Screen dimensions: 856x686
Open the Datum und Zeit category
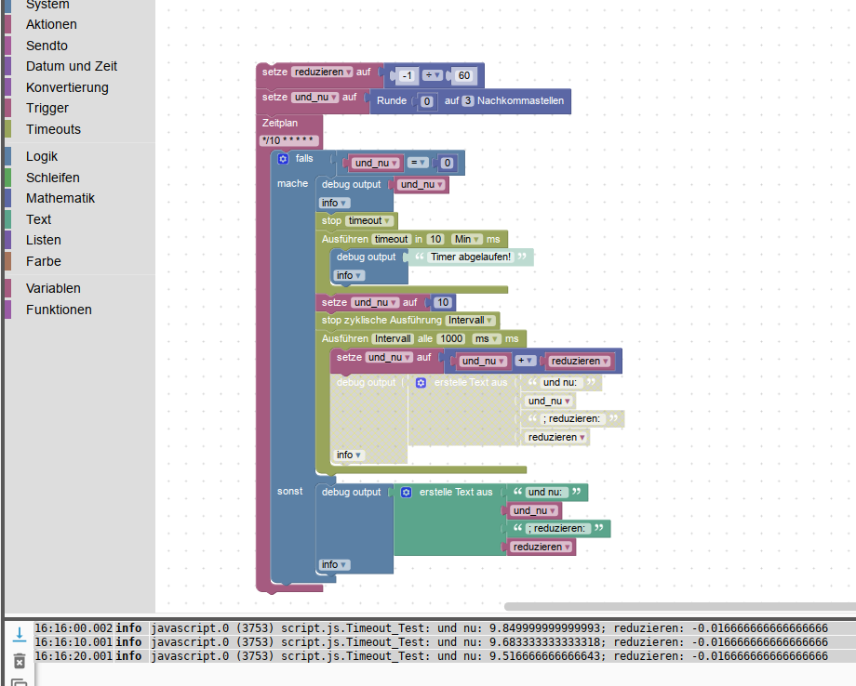point(72,67)
